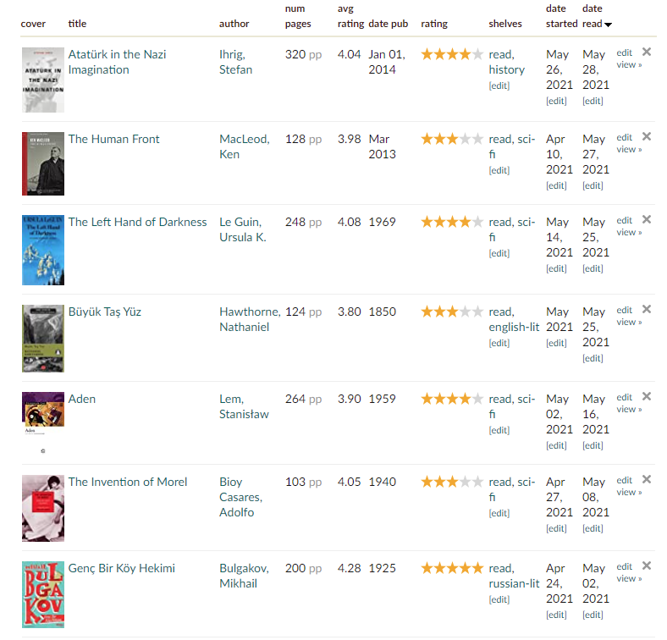Remove Genç Bir Köy Hekimi with X

(x=647, y=566)
